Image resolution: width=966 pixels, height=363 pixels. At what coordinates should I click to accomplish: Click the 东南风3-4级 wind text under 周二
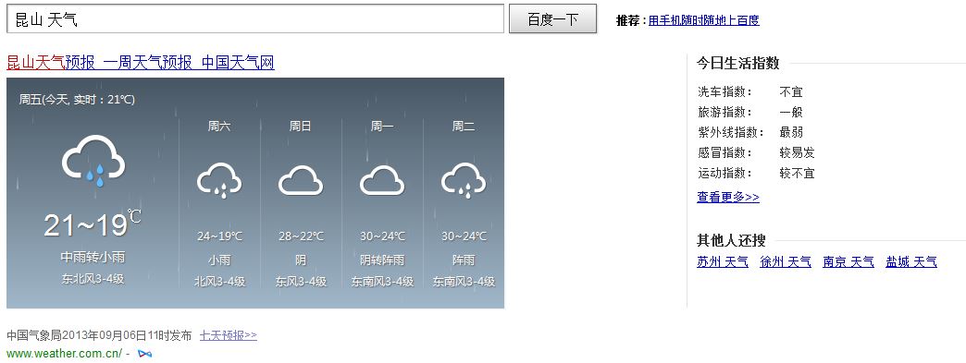point(464,282)
